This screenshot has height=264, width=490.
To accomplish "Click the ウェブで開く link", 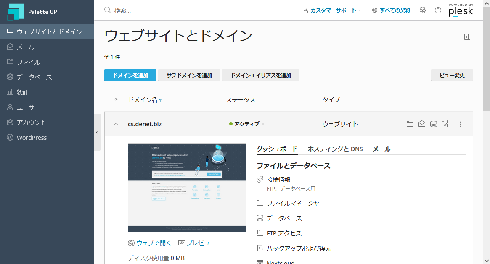I will [154, 243].
